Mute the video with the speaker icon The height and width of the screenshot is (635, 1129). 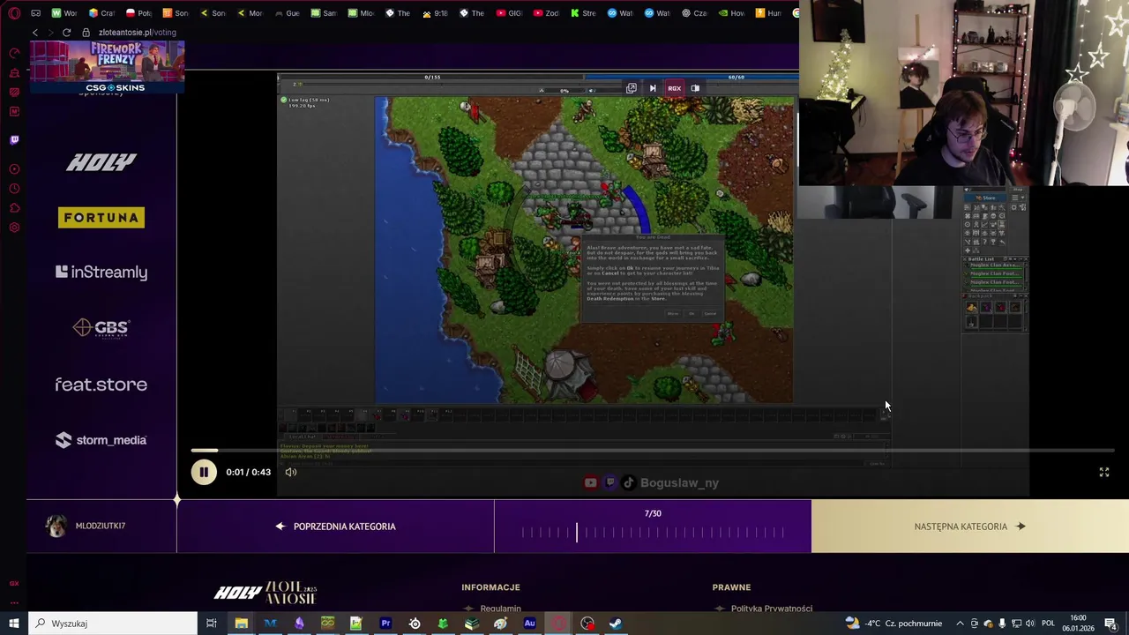tap(291, 472)
